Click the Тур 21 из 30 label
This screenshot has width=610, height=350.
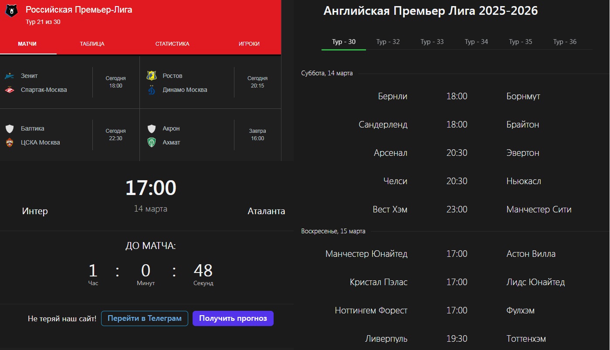tap(43, 22)
